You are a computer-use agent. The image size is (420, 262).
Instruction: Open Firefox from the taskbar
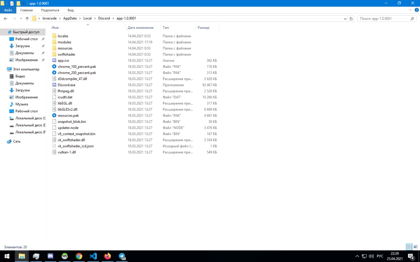click(x=107, y=256)
